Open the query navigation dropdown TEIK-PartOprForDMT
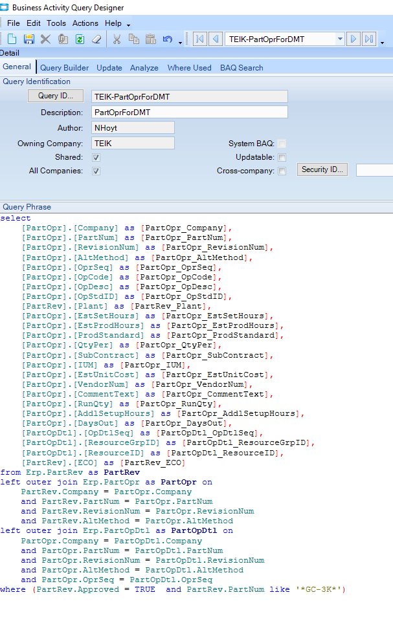 coord(340,39)
